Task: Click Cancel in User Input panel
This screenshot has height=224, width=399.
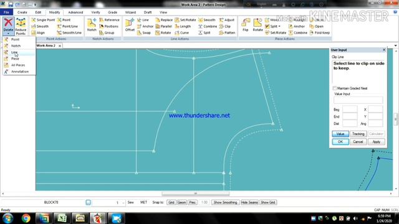Action: (x=358, y=142)
